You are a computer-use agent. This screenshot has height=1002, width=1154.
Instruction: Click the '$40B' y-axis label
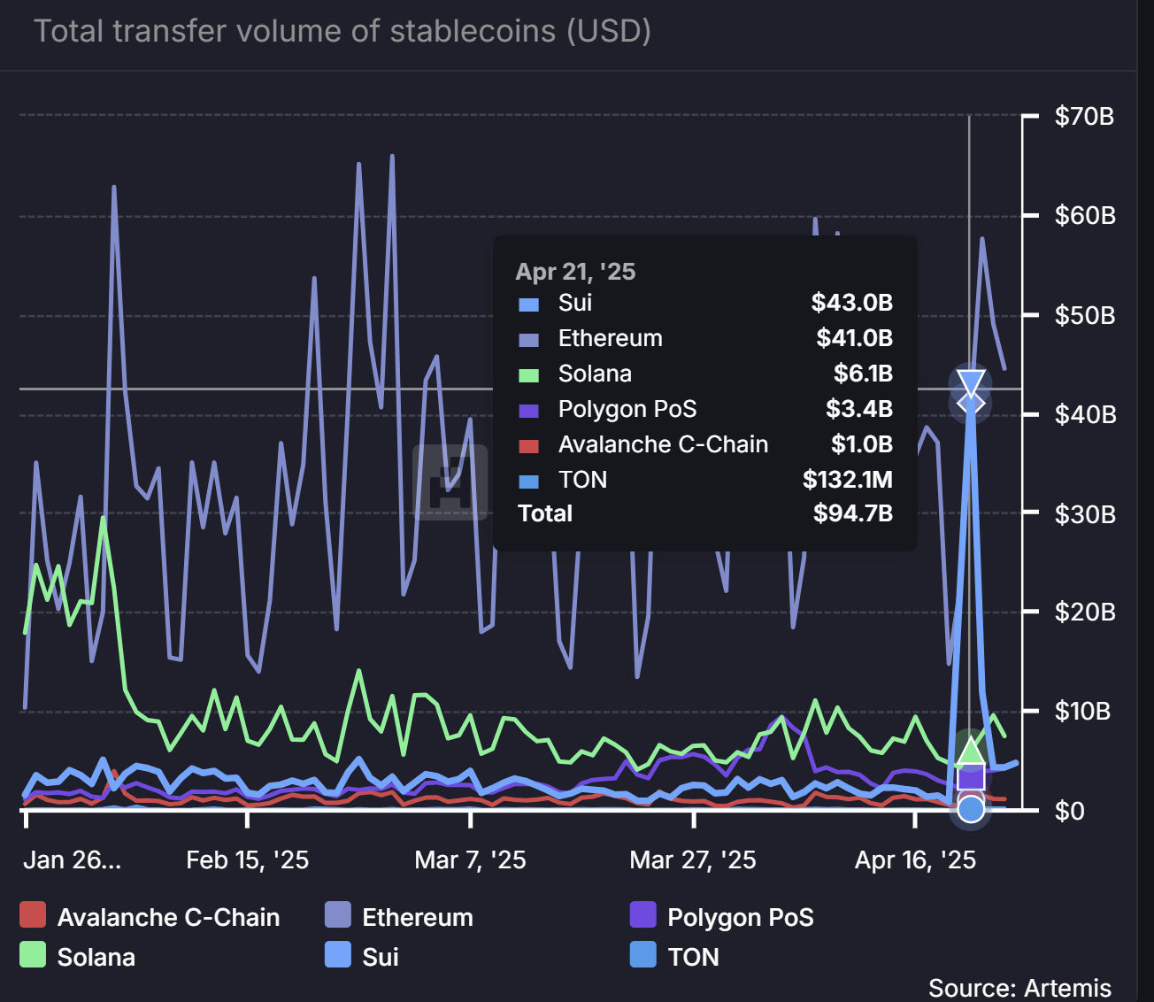pos(1085,414)
